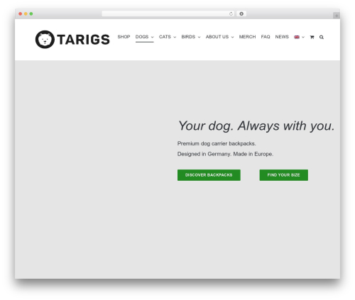355x300 pixels.
Task: Open the Shop menu item
Action: pyautogui.click(x=124, y=37)
